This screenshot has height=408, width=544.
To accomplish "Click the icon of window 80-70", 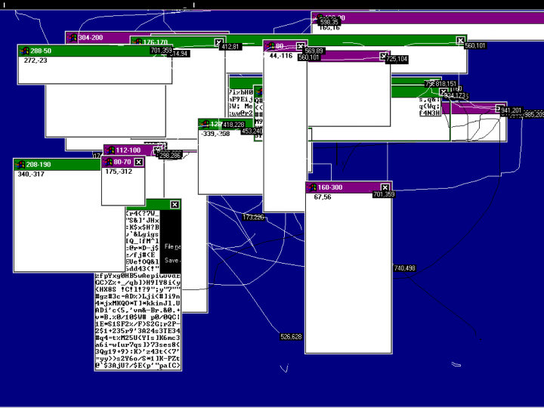I will [107, 162].
